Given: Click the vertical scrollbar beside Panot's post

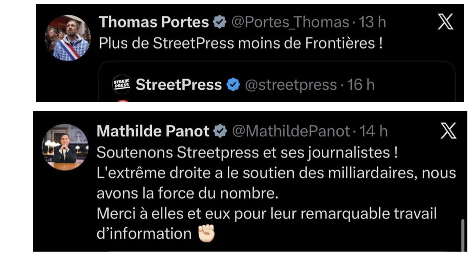Looking at the screenshot, I should tap(463, 234).
